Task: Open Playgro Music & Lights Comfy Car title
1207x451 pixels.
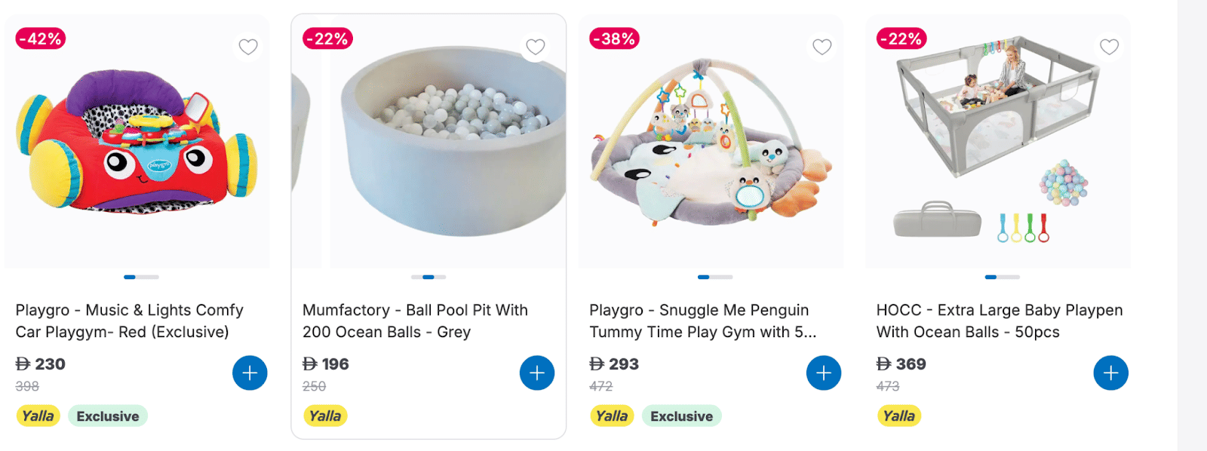Action: coord(129,321)
